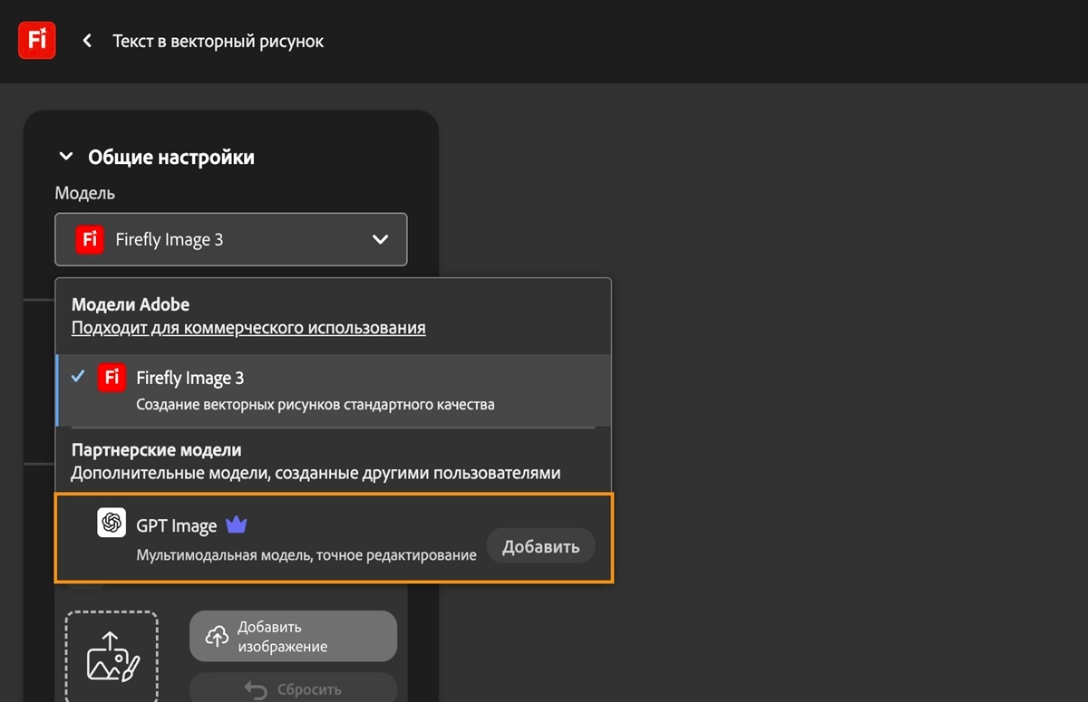
Task: Click the OpenAI logo next to GPT Image
Action: tap(112, 524)
